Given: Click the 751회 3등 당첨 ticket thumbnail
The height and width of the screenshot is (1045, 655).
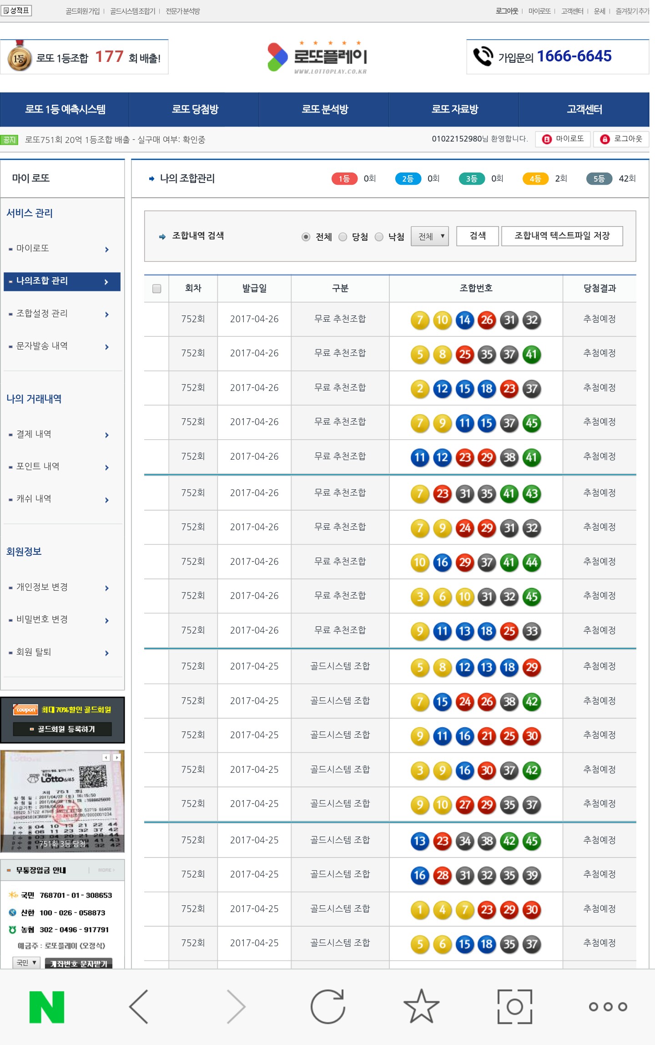Looking at the screenshot, I should [x=62, y=802].
